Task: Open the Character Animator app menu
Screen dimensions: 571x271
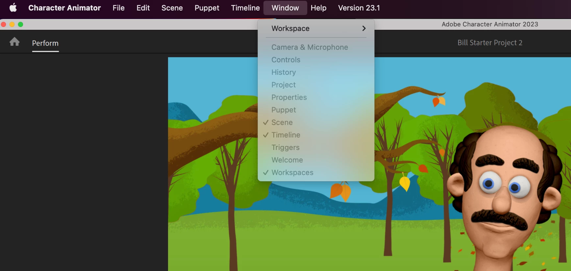Action: coord(64,8)
